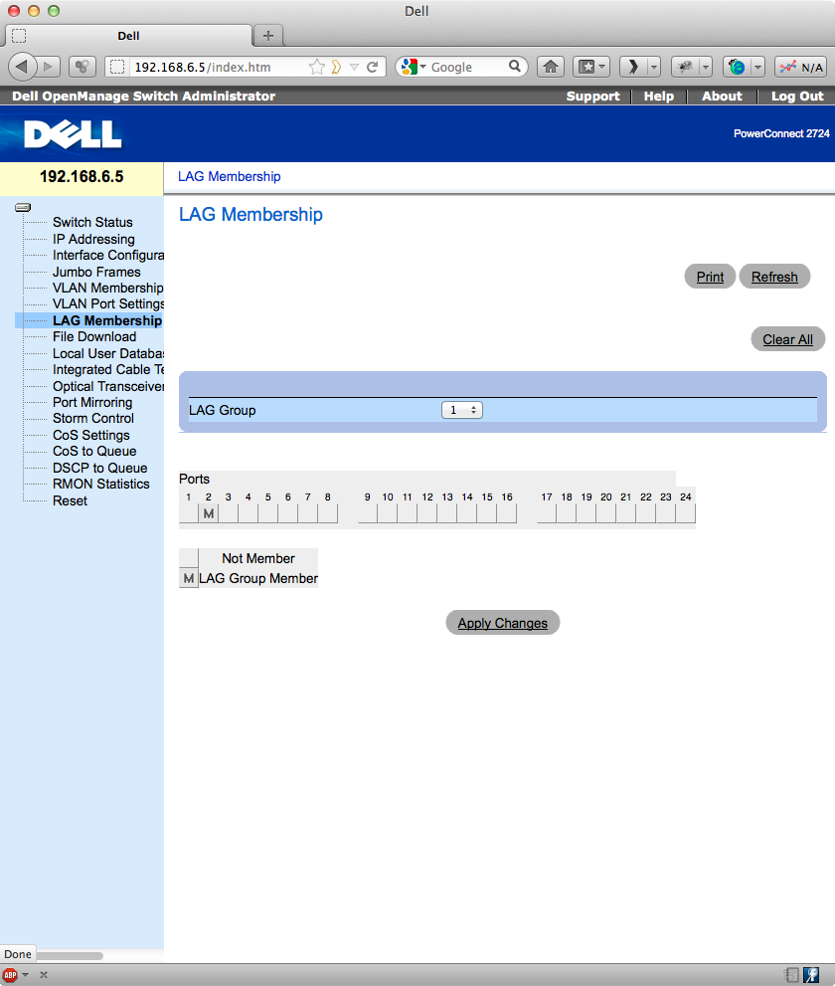Viewport: 835px width, 986px height.
Task: Click the LAG Membership breadcrumb link
Action: [x=230, y=177]
